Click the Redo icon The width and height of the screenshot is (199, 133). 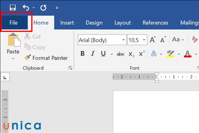[x=43, y=7]
